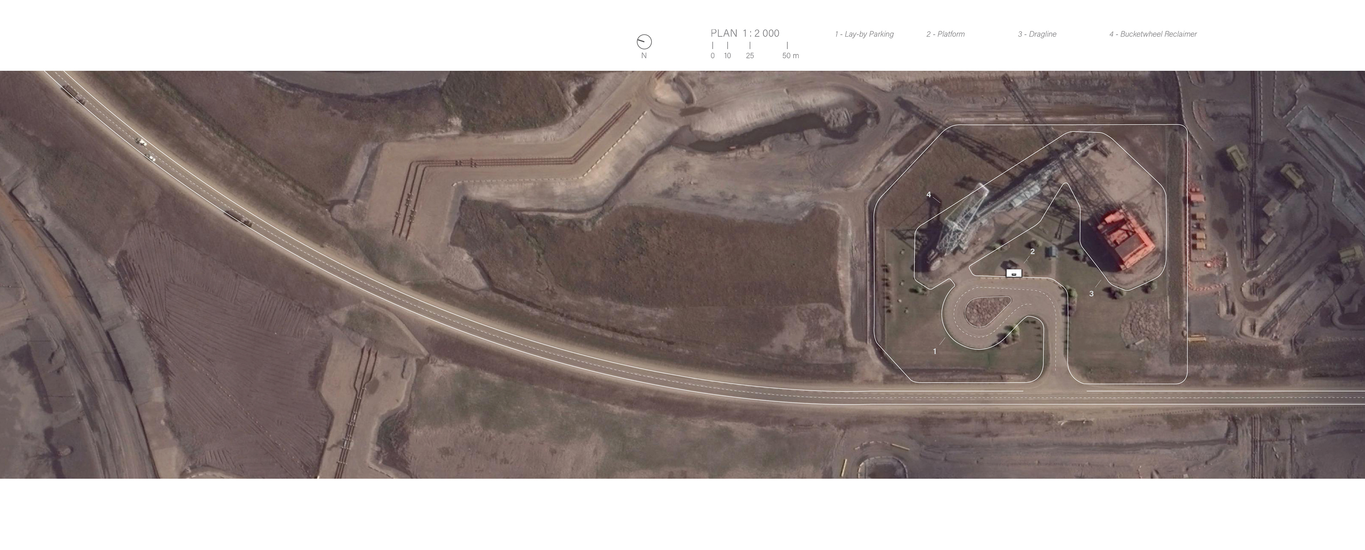Click the north arrow compass symbol
Viewport: 1365px width, 550px height.
click(x=644, y=42)
